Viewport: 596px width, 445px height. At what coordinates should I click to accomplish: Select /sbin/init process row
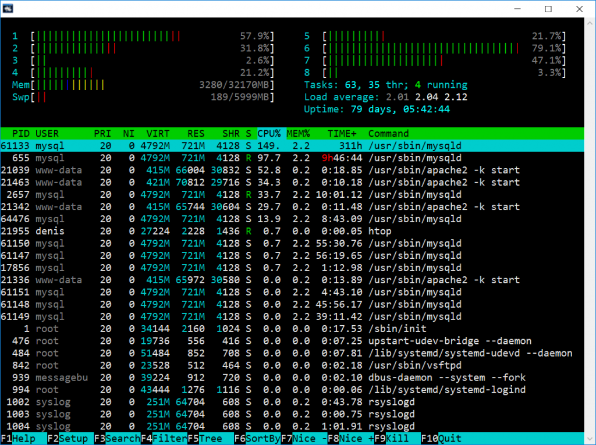pos(292,329)
